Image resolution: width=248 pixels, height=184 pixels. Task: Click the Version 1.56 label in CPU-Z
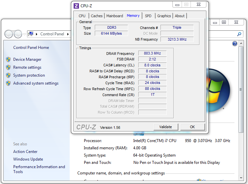coord(110,128)
